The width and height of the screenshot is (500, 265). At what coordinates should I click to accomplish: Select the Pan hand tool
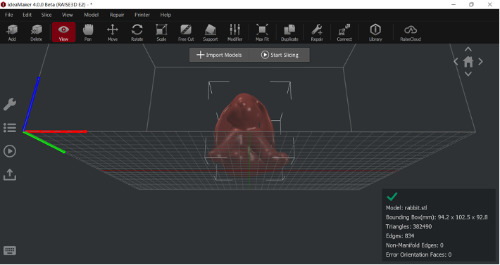(88, 32)
